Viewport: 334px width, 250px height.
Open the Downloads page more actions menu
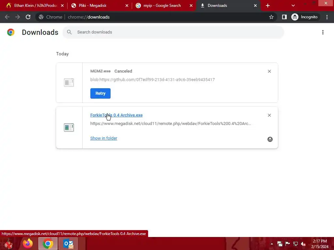(x=323, y=32)
